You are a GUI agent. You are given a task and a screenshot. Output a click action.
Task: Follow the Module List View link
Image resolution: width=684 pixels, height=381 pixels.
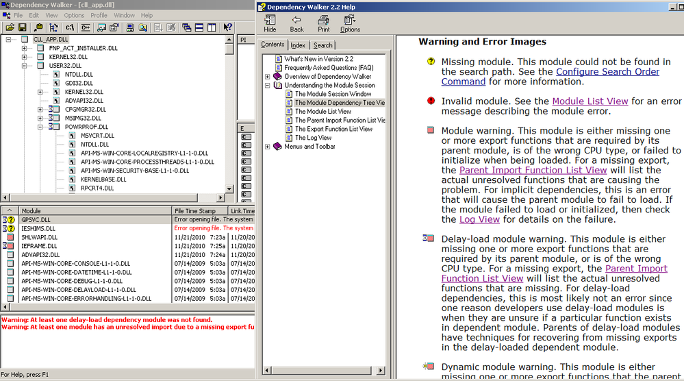590,101
